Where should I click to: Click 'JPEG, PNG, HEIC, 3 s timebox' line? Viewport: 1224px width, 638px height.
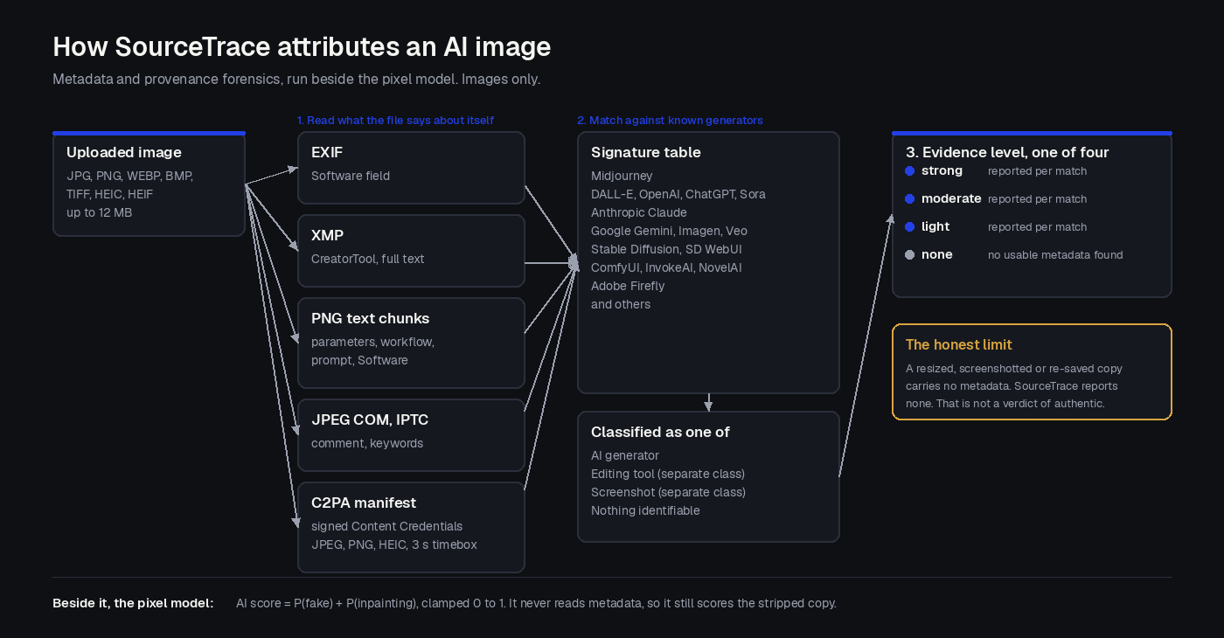pyautogui.click(x=394, y=544)
